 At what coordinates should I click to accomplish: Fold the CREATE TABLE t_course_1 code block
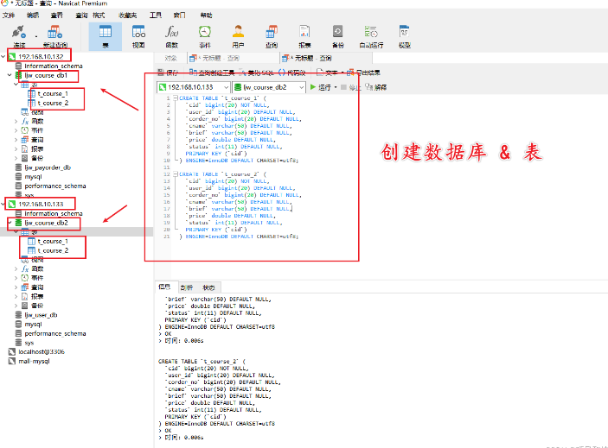coord(176,98)
